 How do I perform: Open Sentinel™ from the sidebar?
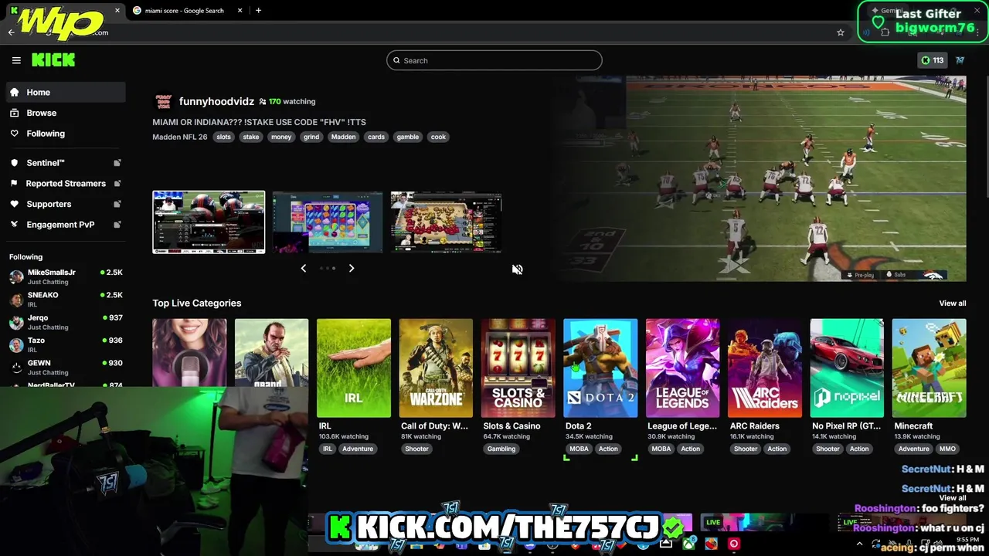[x=66, y=163]
